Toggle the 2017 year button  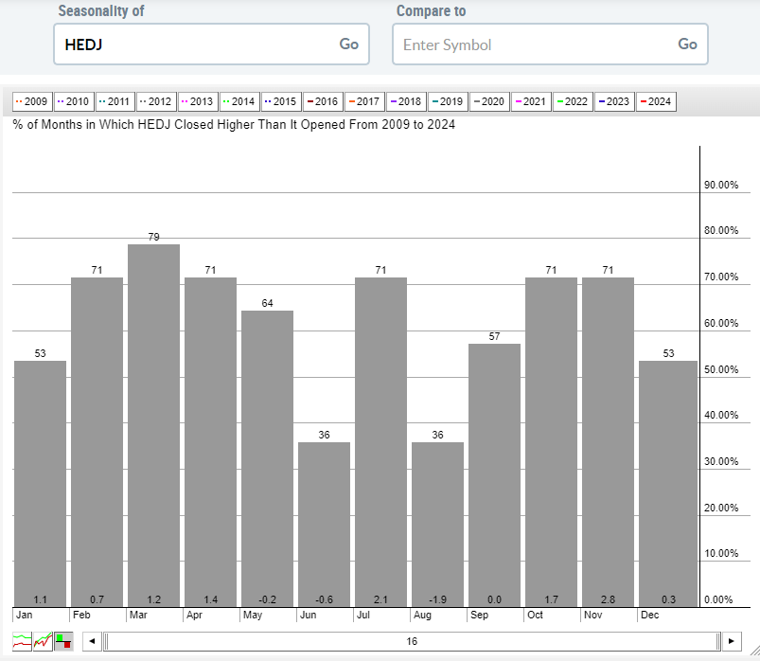365,101
